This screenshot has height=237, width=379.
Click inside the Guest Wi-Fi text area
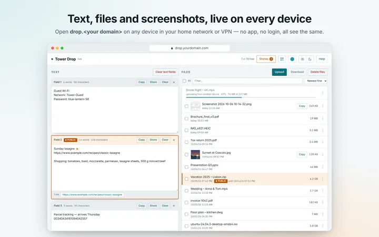tap(115, 110)
